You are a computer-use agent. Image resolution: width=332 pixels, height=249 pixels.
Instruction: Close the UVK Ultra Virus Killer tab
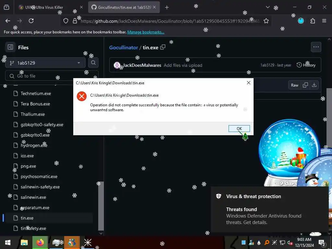(81, 7)
